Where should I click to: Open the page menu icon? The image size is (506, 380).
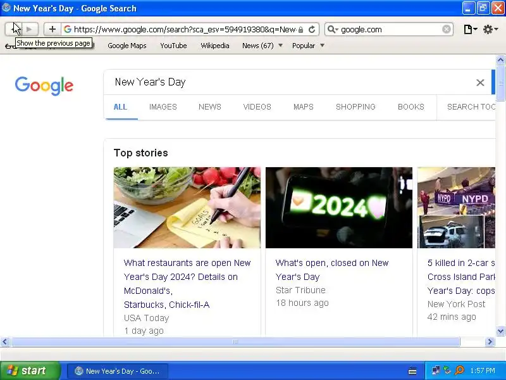(x=470, y=29)
